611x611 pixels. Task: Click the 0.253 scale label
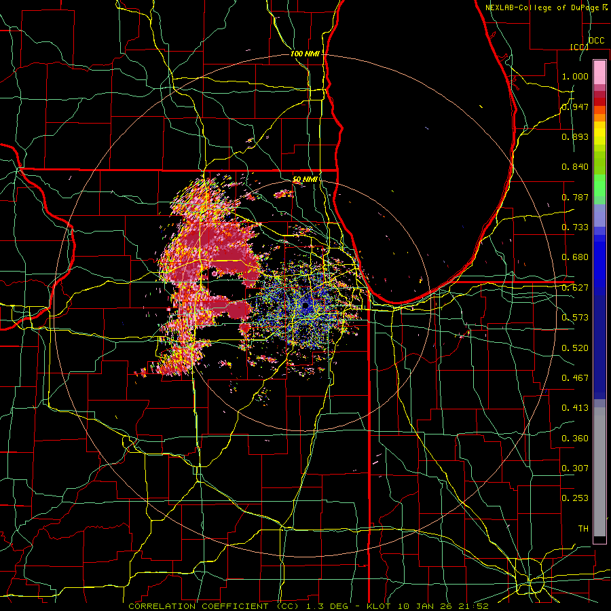coord(575,498)
